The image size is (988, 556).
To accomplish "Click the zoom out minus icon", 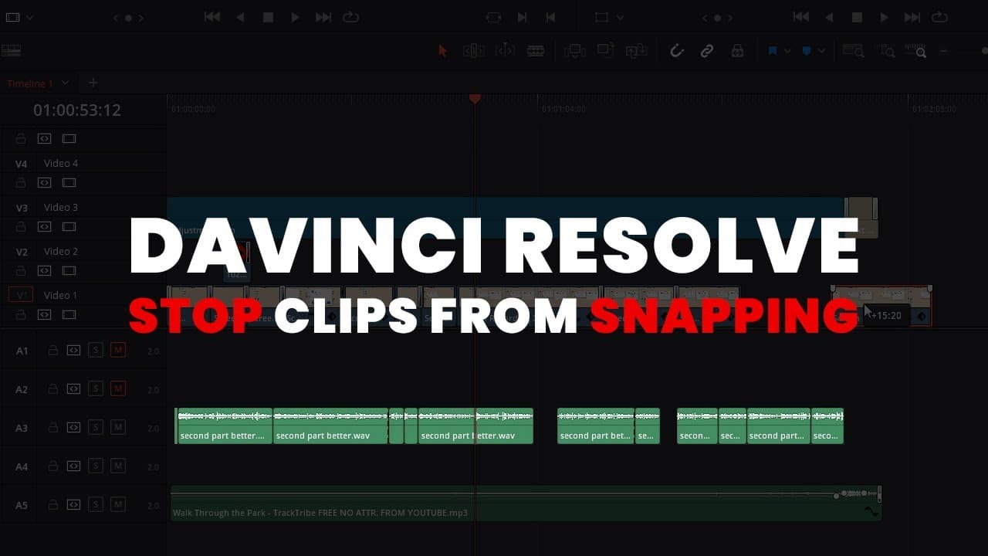I will coord(943,51).
